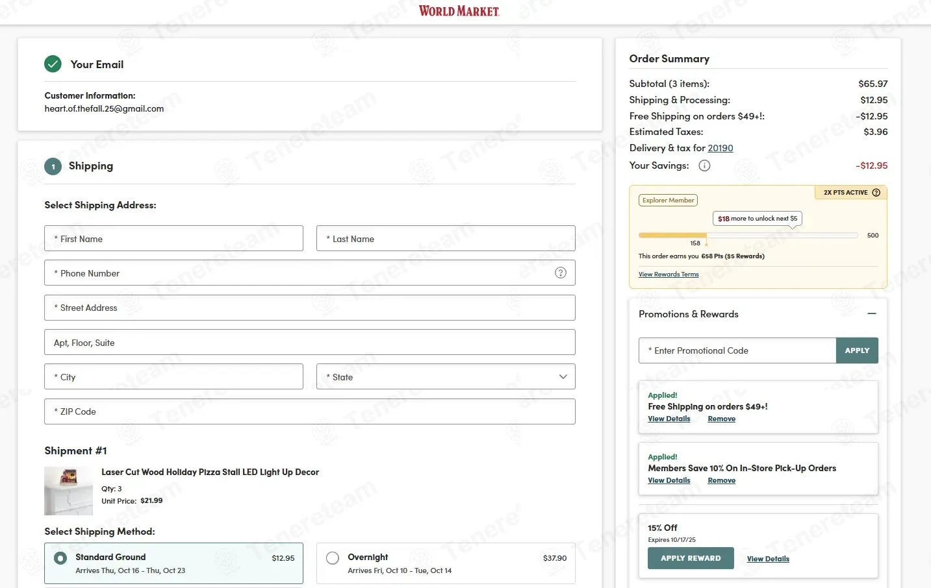Click the First Name field
931x588 pixels.
coord(173,238)
